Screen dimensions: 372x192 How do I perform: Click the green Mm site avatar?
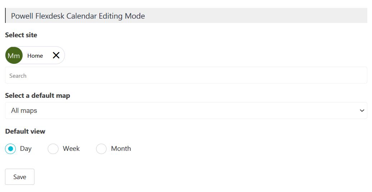point(14,55)
